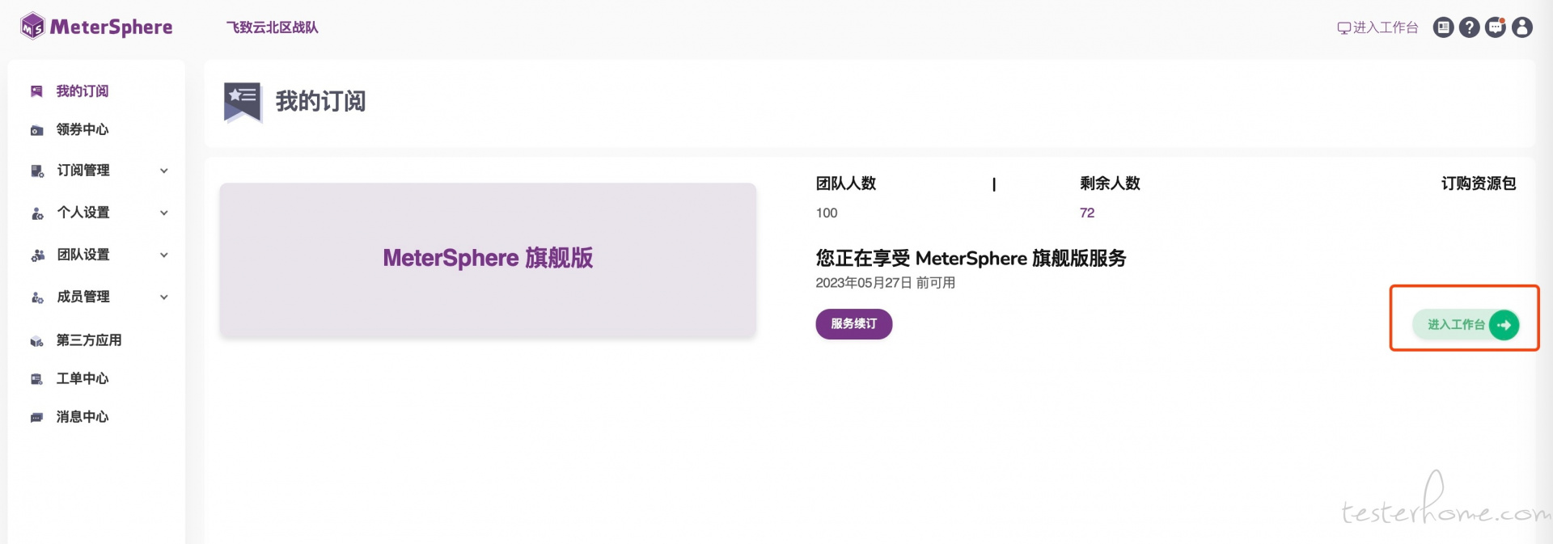This screenshot has width=1553, height=544.
Task: Expand the 订阅管理 chevron
Action: 164,171
